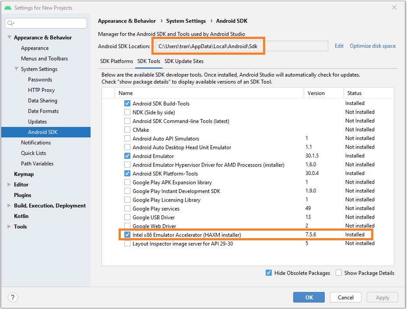The height and width of the screenshot is (309, 407).
Task: Toggle Hide Obsolete Packages checkbox
Action: click(x=269, y=273)
